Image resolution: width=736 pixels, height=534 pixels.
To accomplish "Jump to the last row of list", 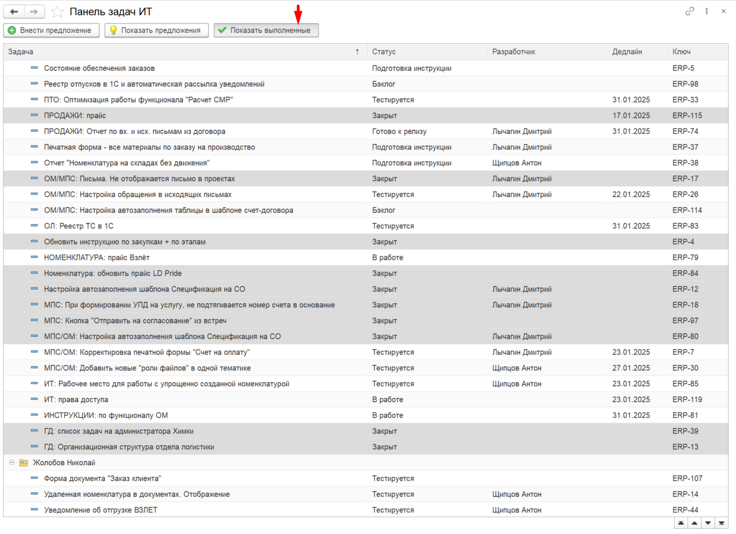I will [x=721, y=523].
